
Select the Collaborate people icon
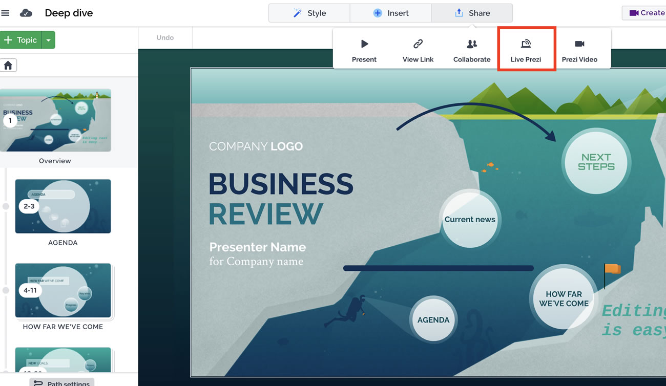[471, 44]
